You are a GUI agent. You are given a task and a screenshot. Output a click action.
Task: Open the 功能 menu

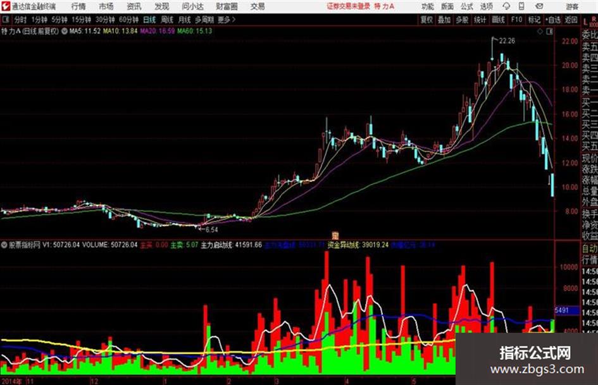click(x=428, y=6)
